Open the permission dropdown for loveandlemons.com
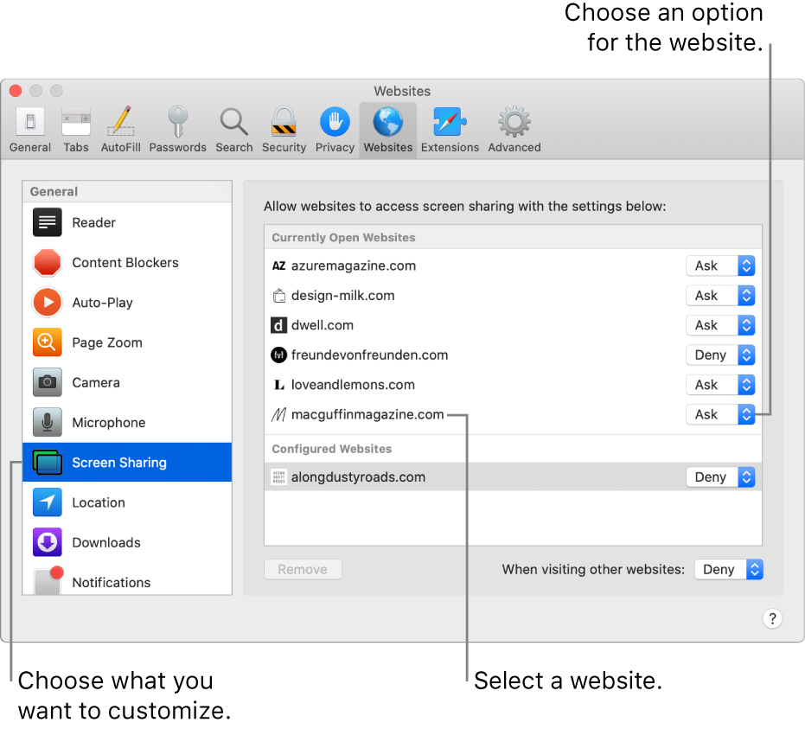This screenshot has height=729, width=805. click(720, 385)
